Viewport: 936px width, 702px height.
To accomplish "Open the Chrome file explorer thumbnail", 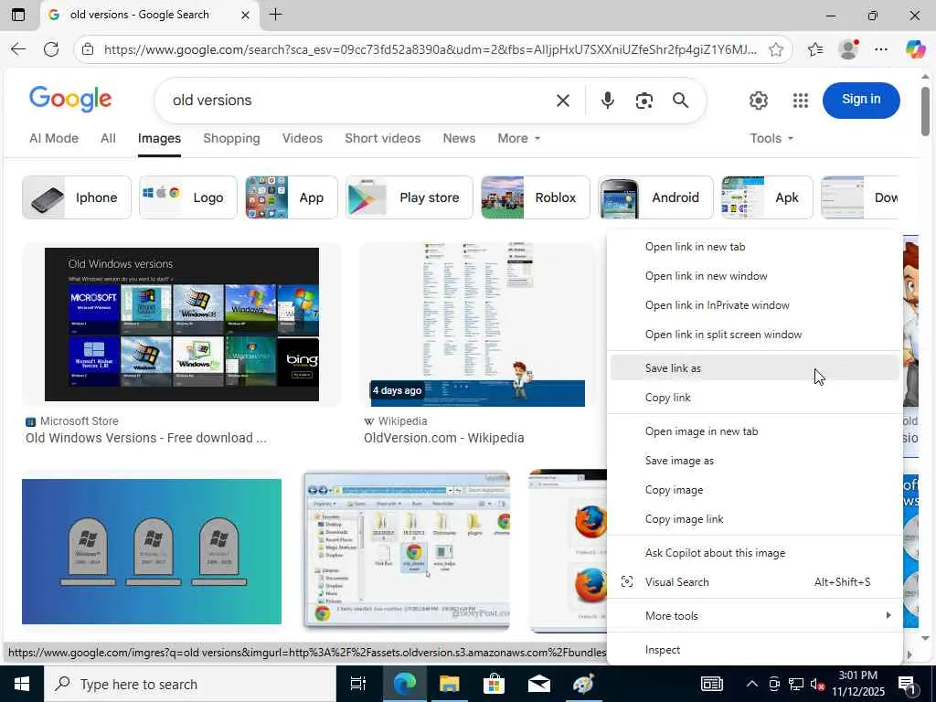I will 406,550.
